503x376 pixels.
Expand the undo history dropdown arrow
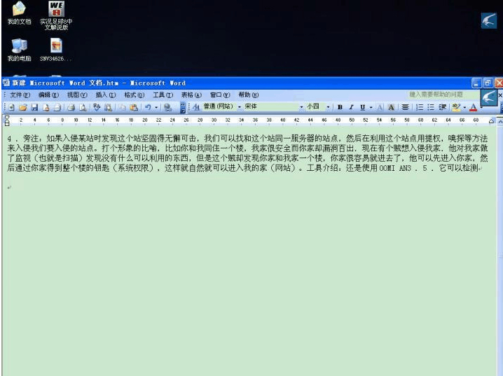tap(156, 107)
